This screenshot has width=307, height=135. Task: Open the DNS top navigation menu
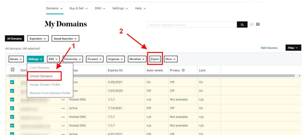pyautogui.click(x=100, y=8)
